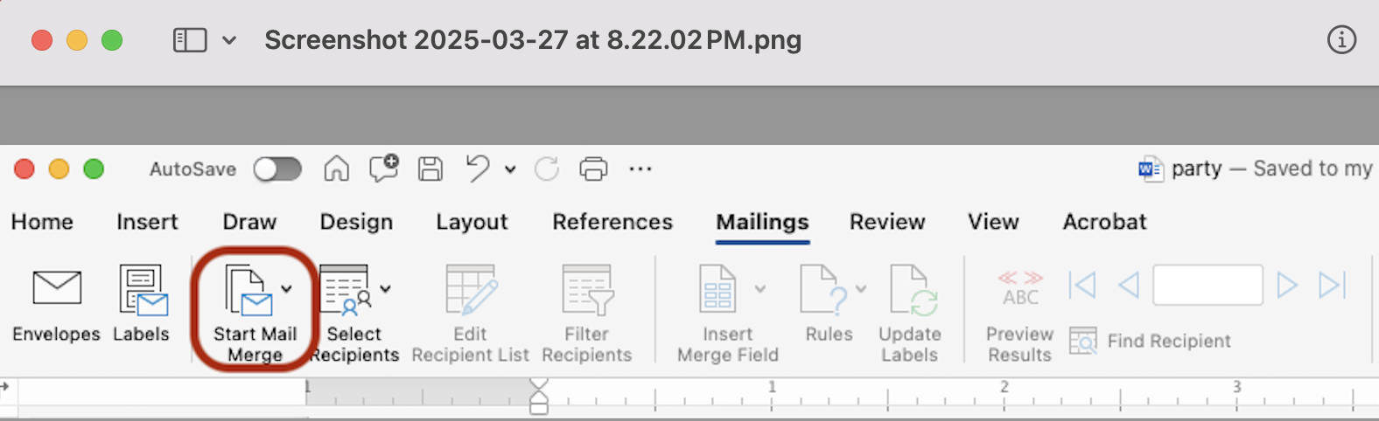Screen dimensions: 1379x421
Task: Click the Preview info inspector icon
Action: point(1341,39)
